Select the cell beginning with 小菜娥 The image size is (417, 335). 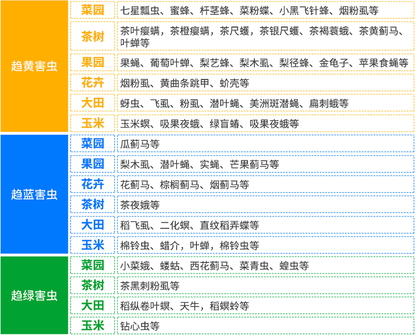coord(265,265)
